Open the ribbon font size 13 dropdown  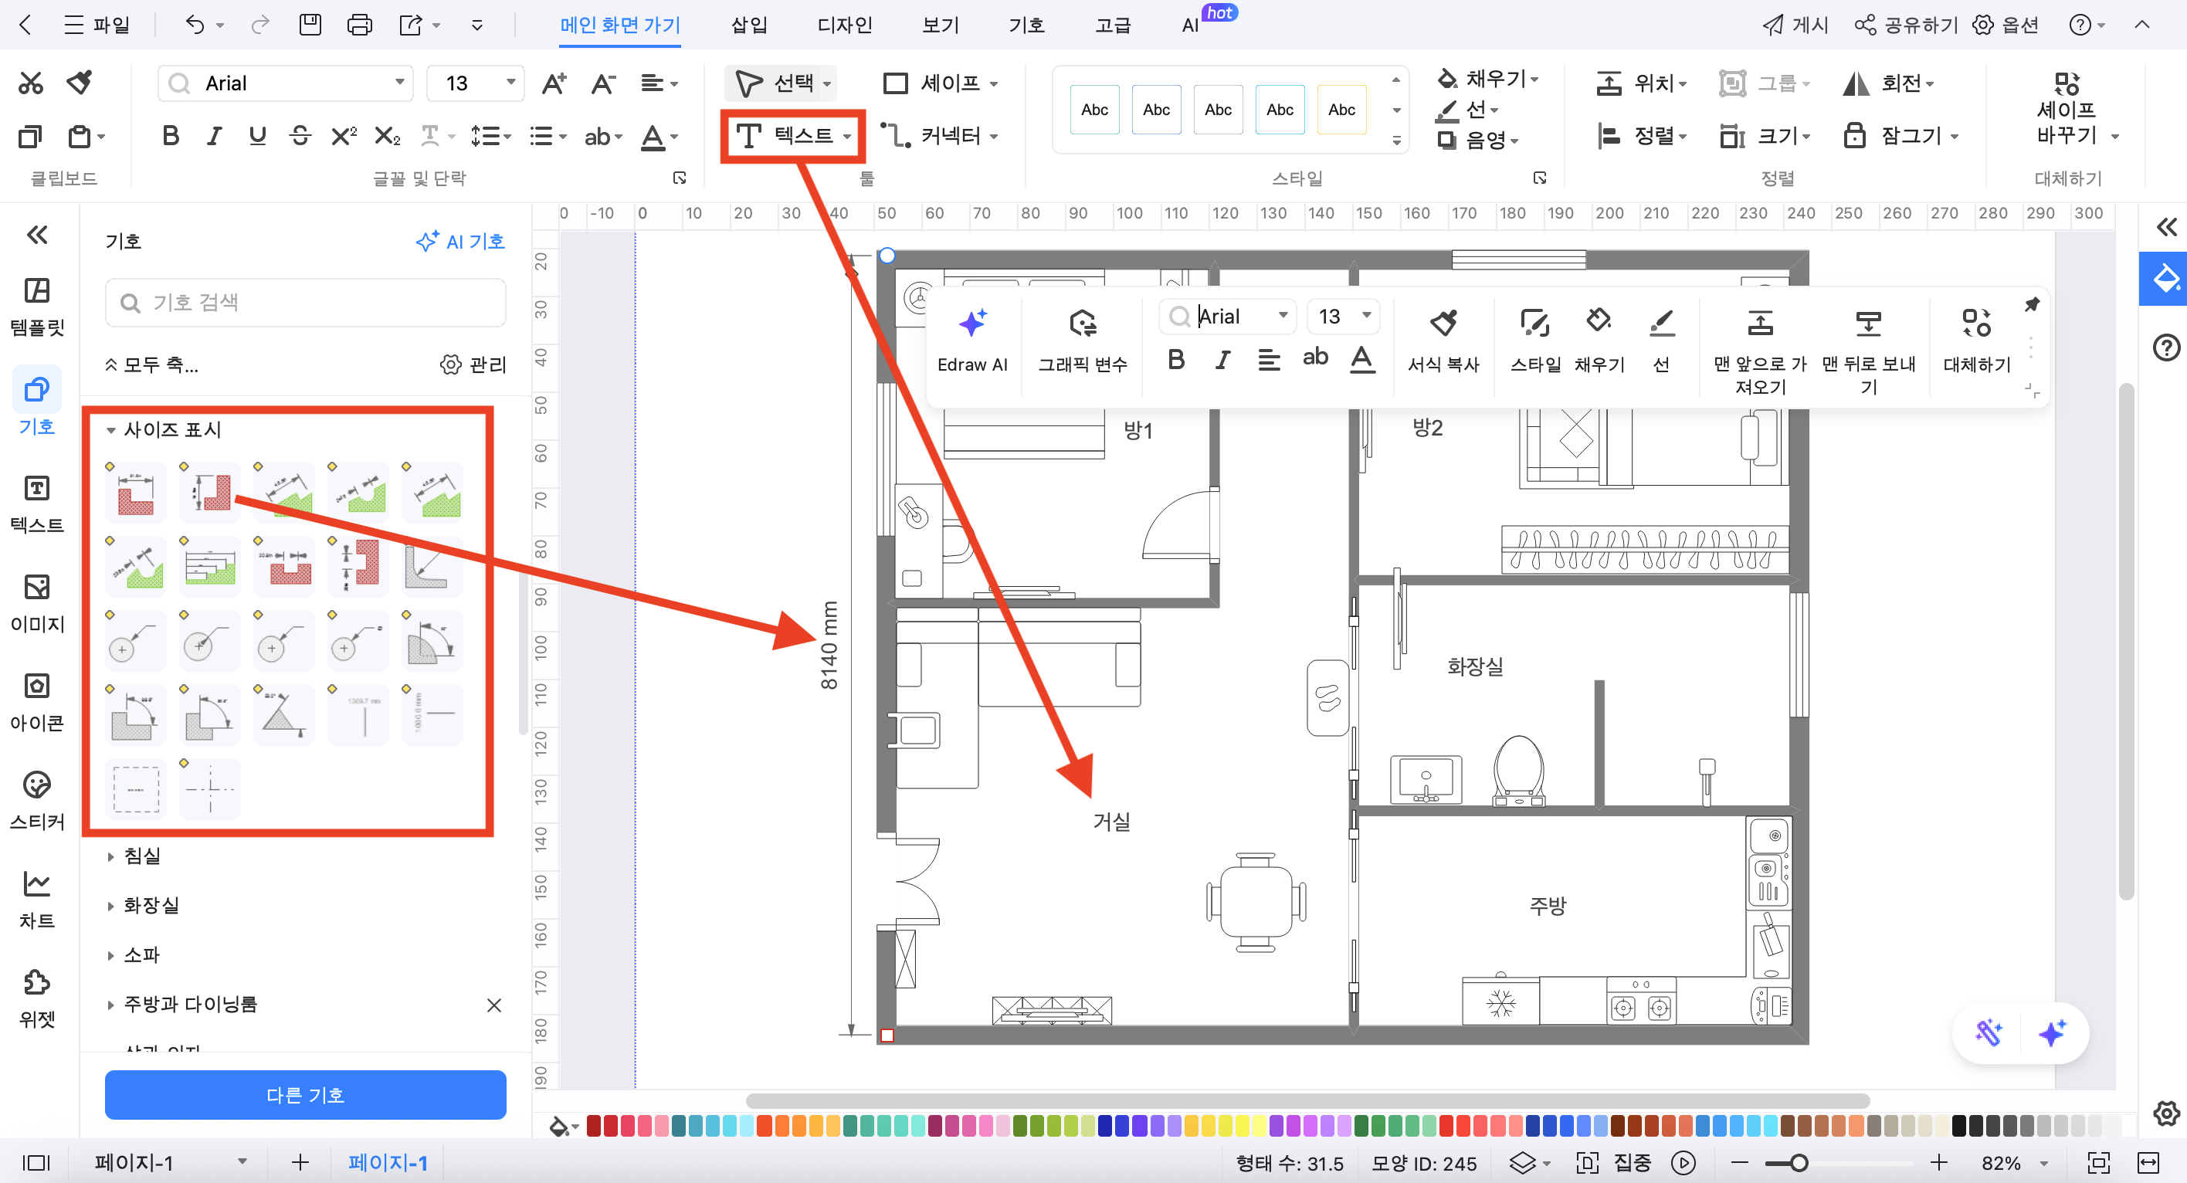(x=510, y=83)
